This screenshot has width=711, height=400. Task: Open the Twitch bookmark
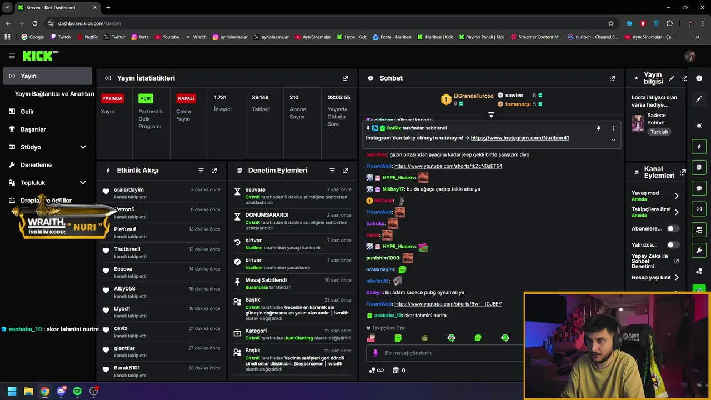click(x=61, y=37)
